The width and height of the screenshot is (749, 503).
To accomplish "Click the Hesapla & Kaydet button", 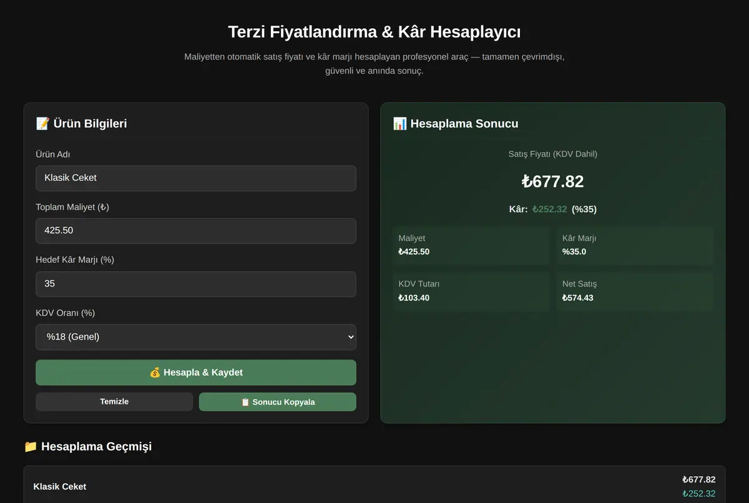I will coord(196,373).
